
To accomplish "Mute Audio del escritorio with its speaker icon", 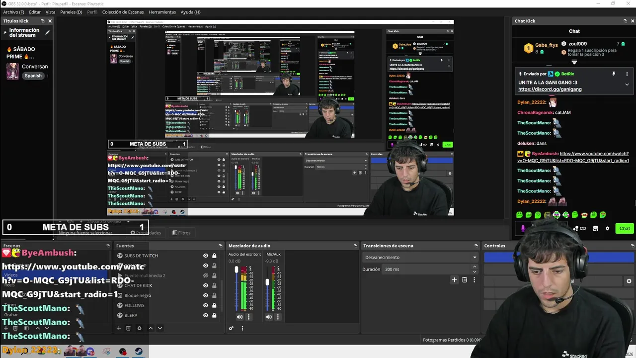I will (240, 317).
